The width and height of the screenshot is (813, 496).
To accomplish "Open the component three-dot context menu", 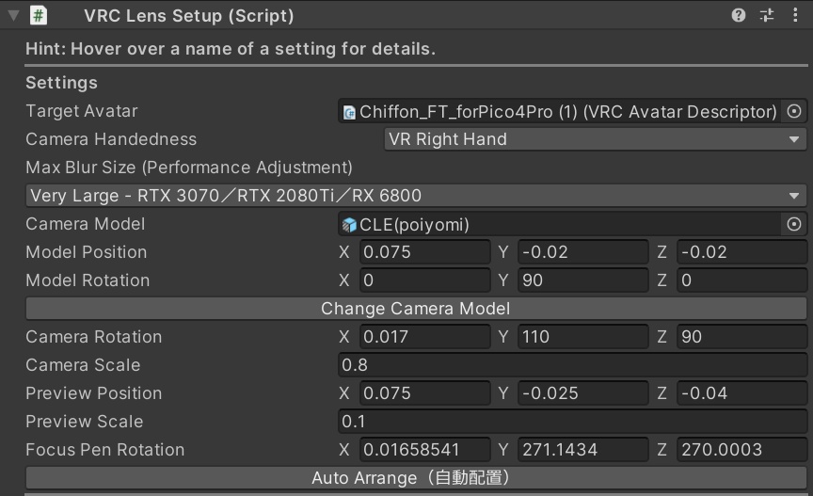I will click(796, 15).
